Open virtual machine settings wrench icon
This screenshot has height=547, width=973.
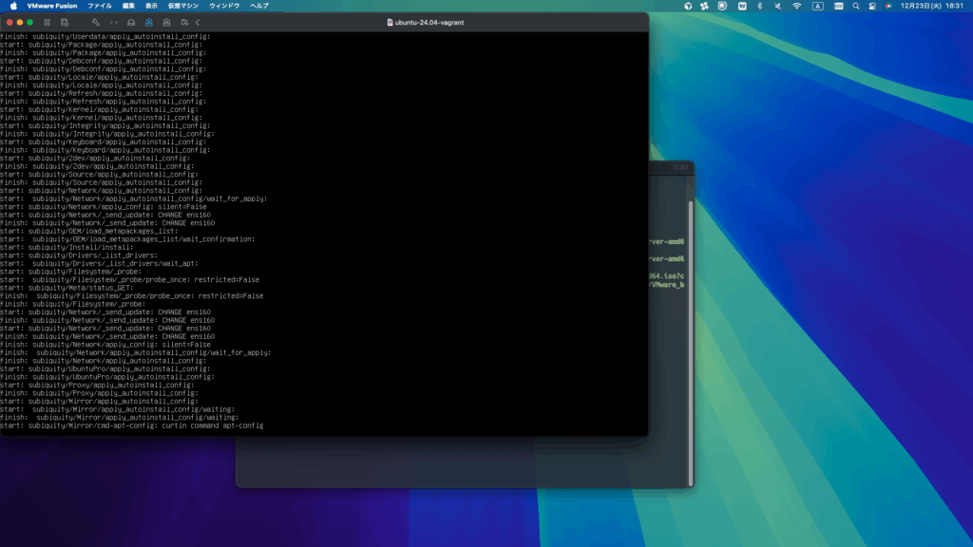click(x=96, y=21)
